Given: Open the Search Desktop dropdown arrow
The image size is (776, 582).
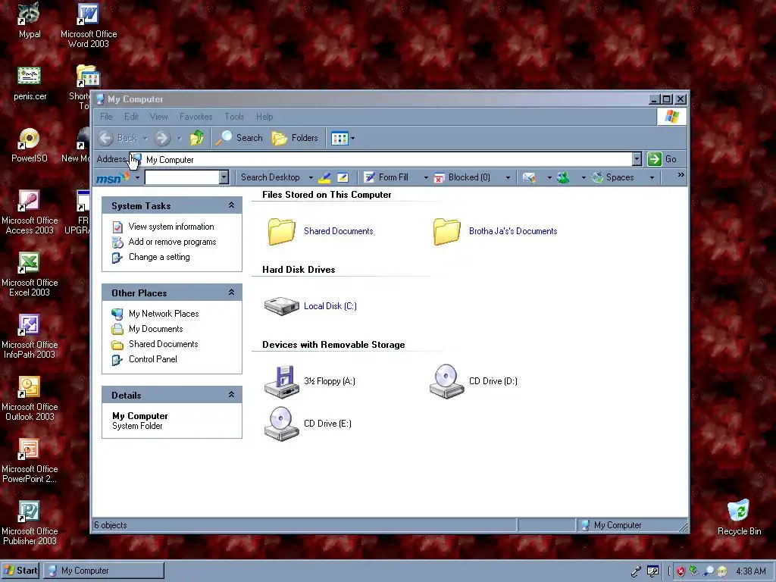Looking at the screenshot, I should (311, 177).
